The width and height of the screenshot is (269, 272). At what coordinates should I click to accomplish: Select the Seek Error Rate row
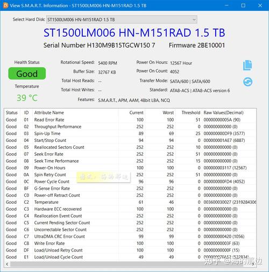click(130, 154)
